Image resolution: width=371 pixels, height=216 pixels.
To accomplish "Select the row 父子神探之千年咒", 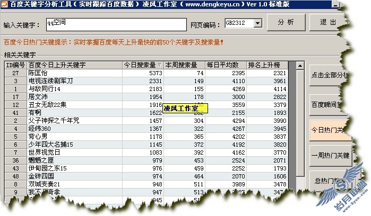I will click(x=146, y=121).
